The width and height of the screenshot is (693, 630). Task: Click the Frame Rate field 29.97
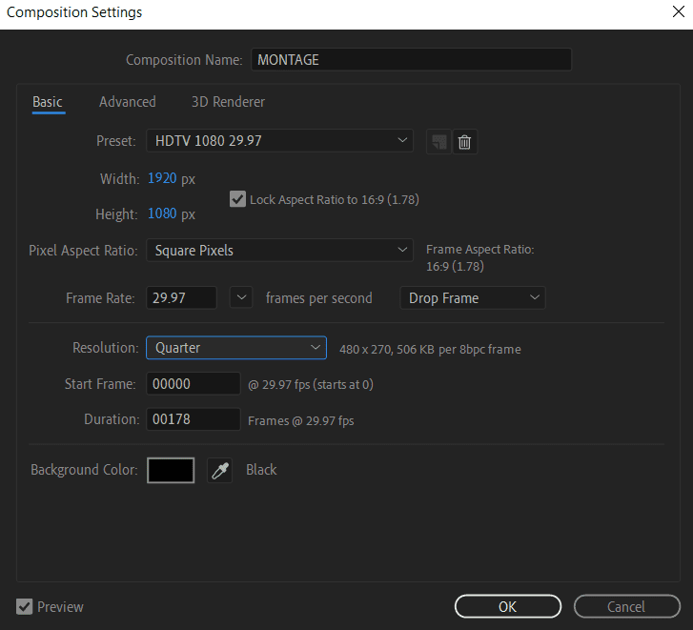pos(182,297)
